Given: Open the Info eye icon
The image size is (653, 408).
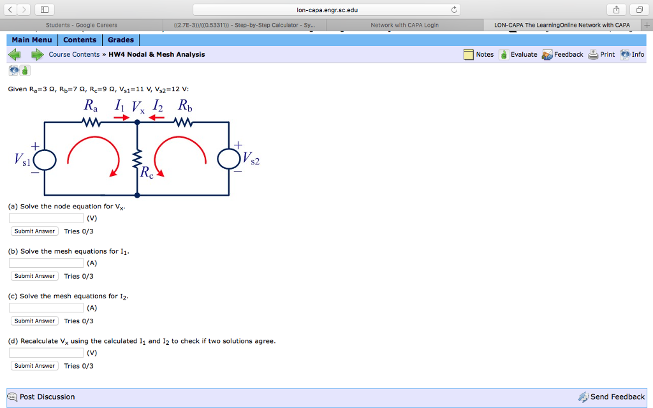Looking at the screenshot, I should (625, 55).
